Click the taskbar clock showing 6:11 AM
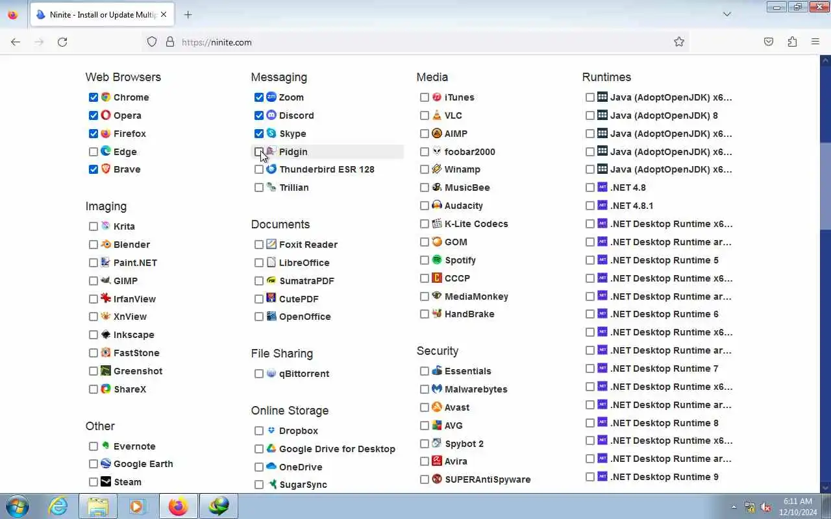The width and height of the screenshot is (831, 519). pyautogui.click(x=798, y=506)
